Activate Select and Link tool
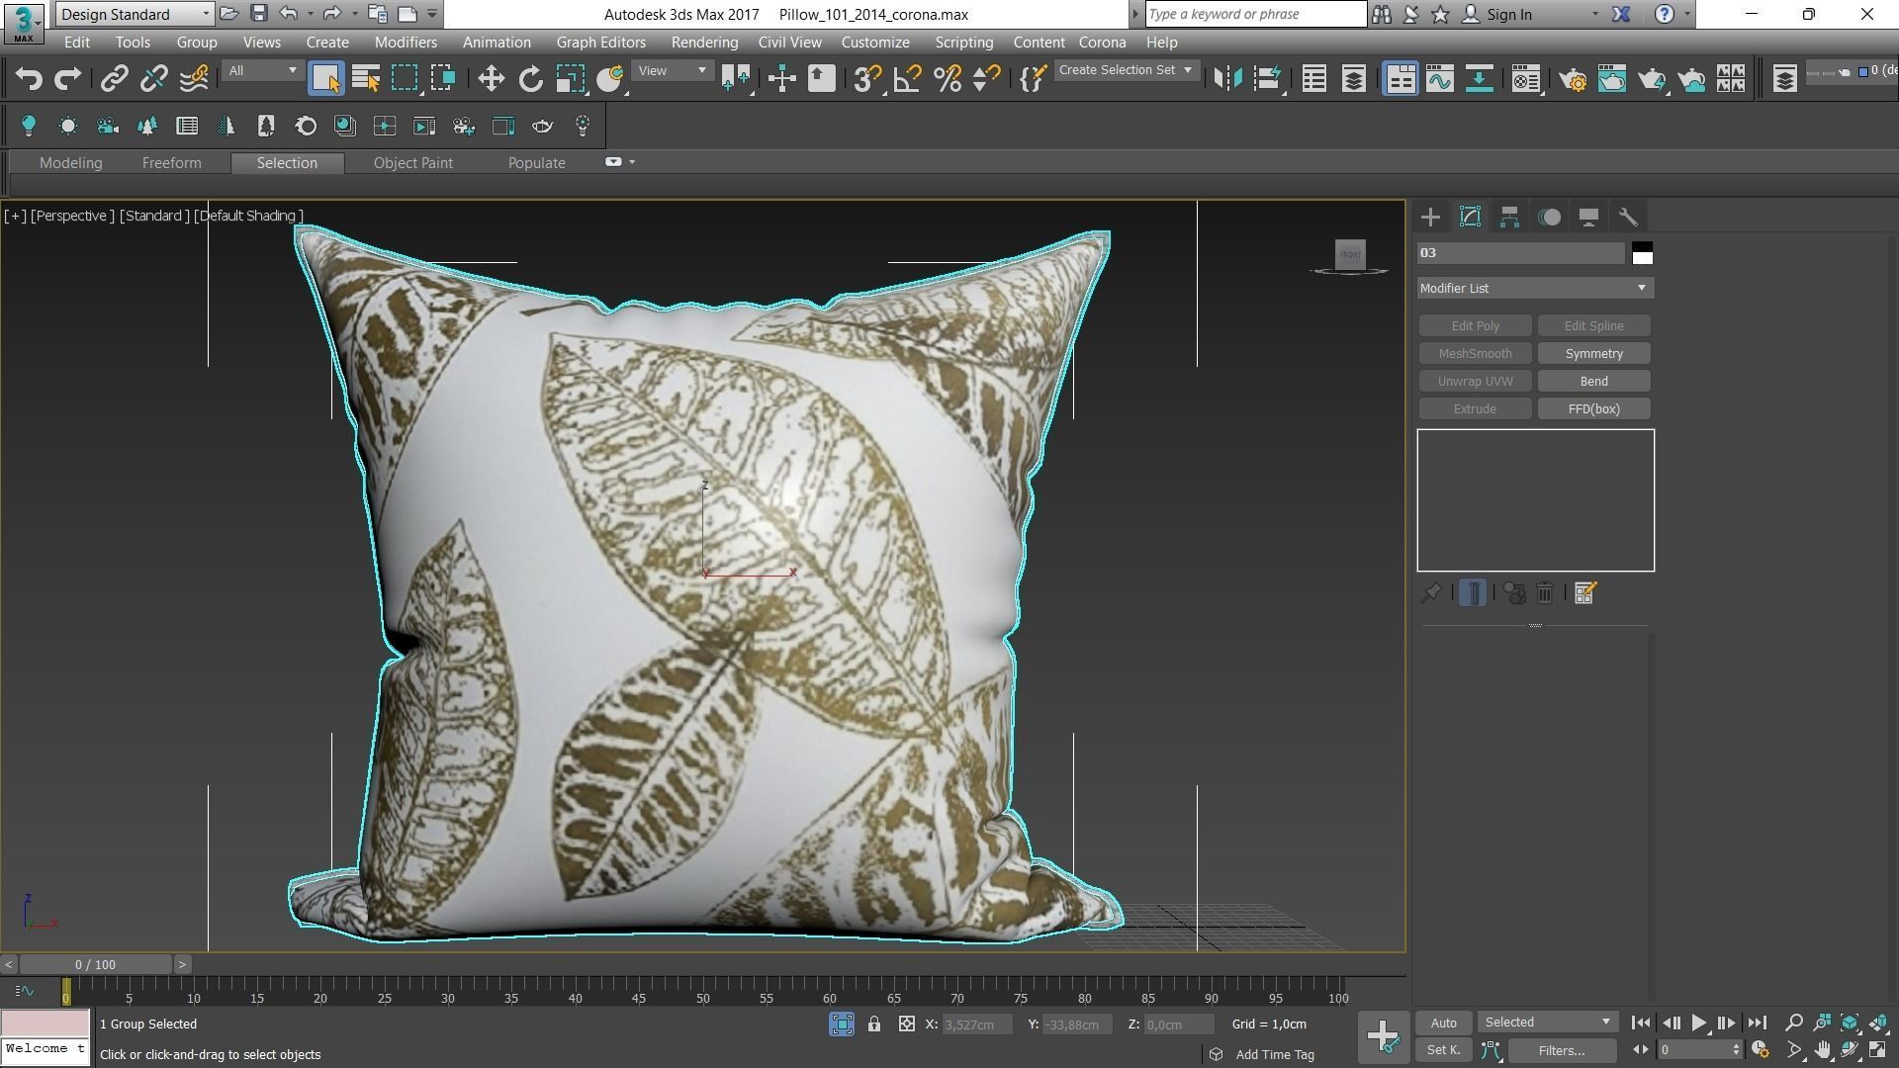The image size is (1899, 1068). 114,79
